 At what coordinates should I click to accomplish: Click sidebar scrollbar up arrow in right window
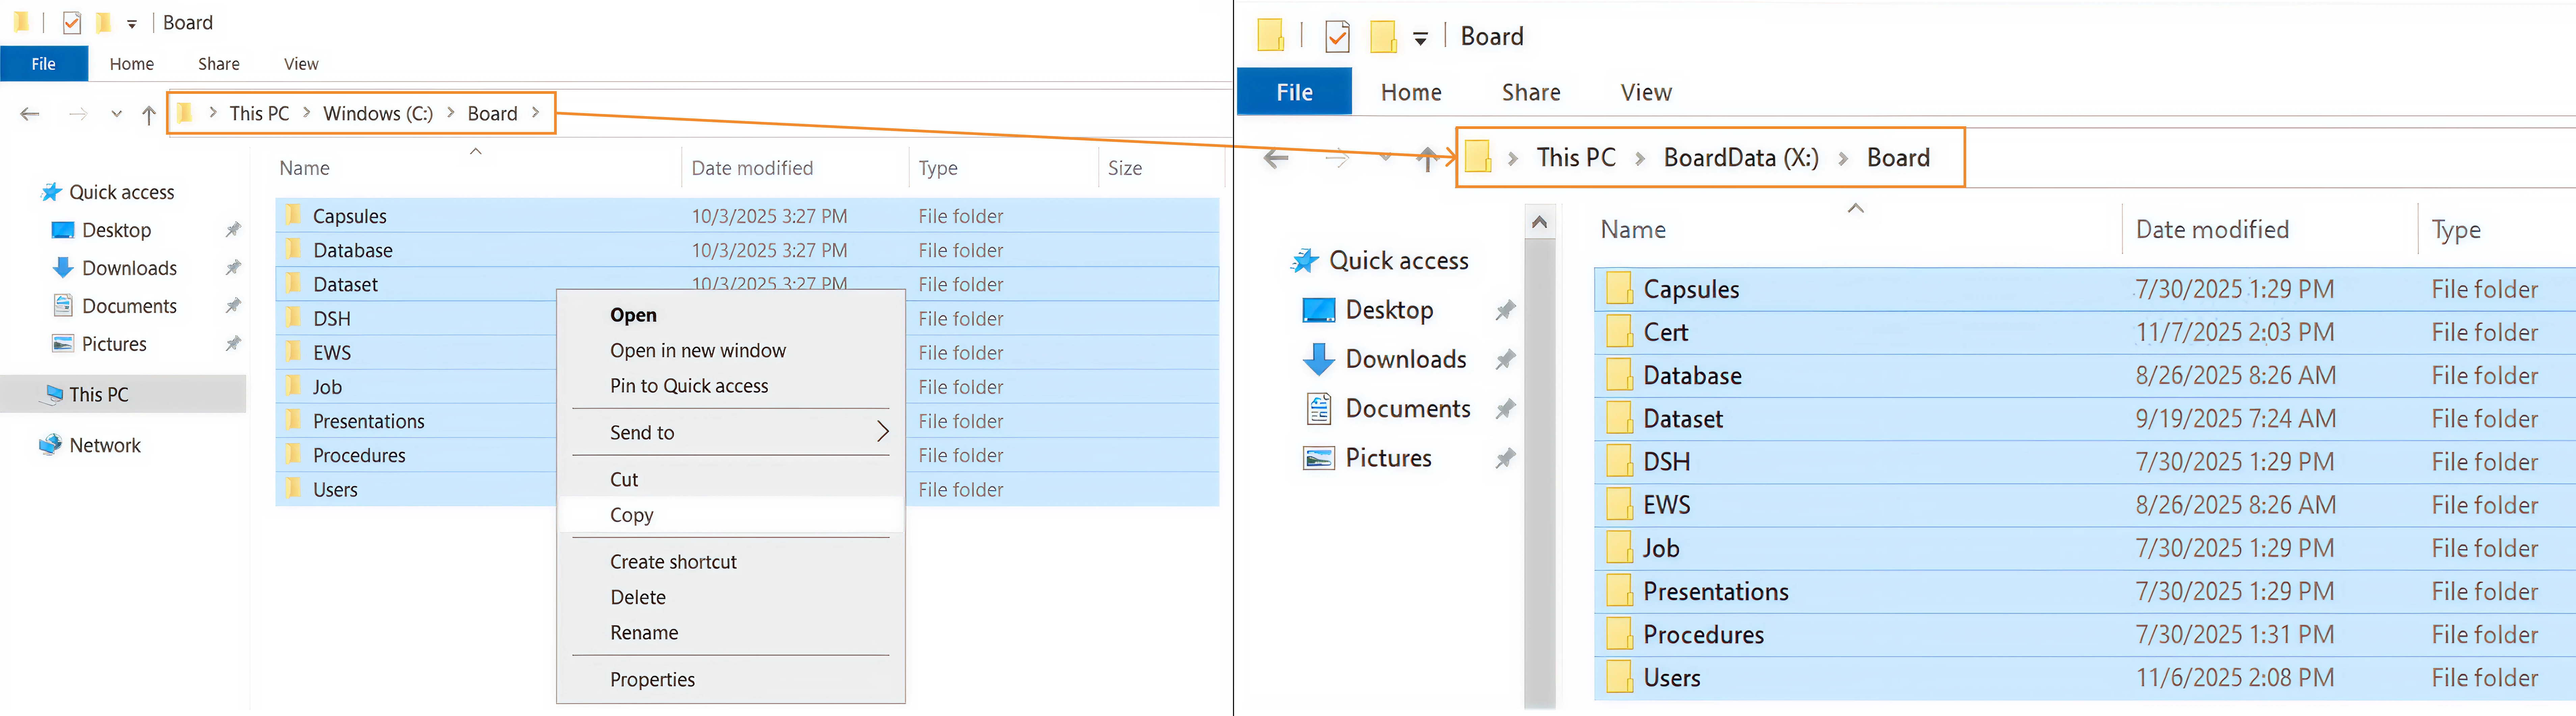[1540, 222]
